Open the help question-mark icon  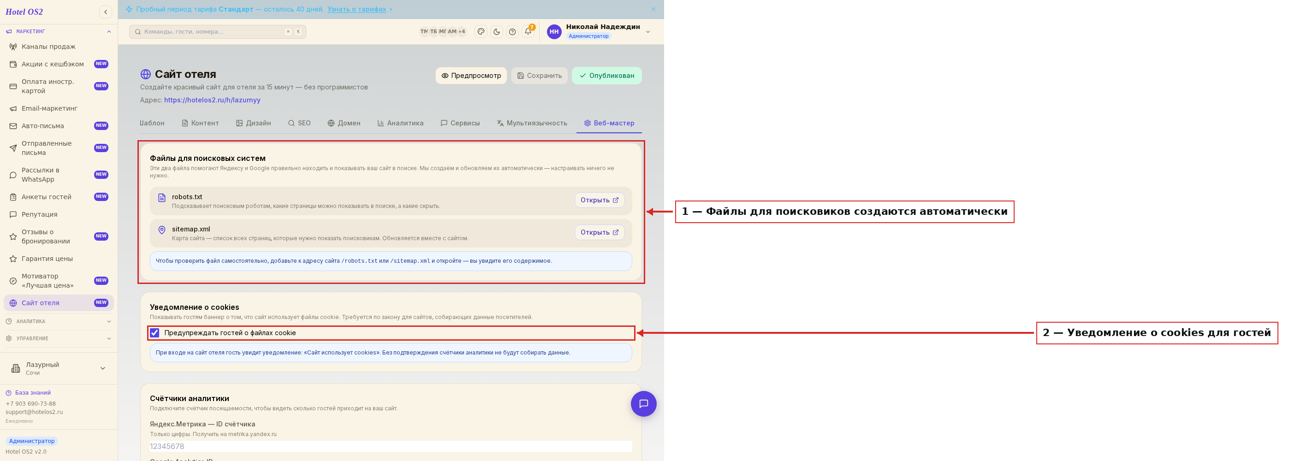512,31
